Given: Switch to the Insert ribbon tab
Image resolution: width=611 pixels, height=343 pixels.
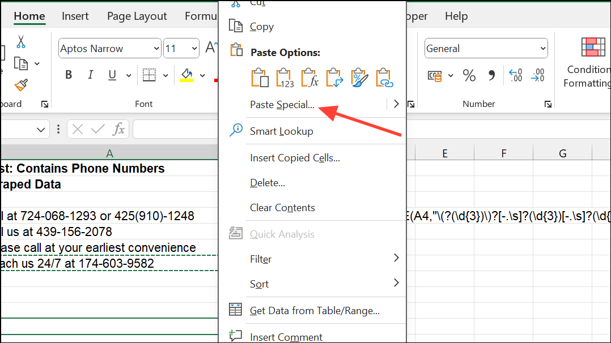Looking at the screenshot, I should [x=75, y=16].
